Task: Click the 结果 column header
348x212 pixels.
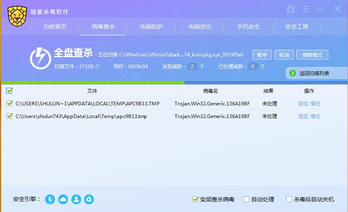Action: (268, 91)
